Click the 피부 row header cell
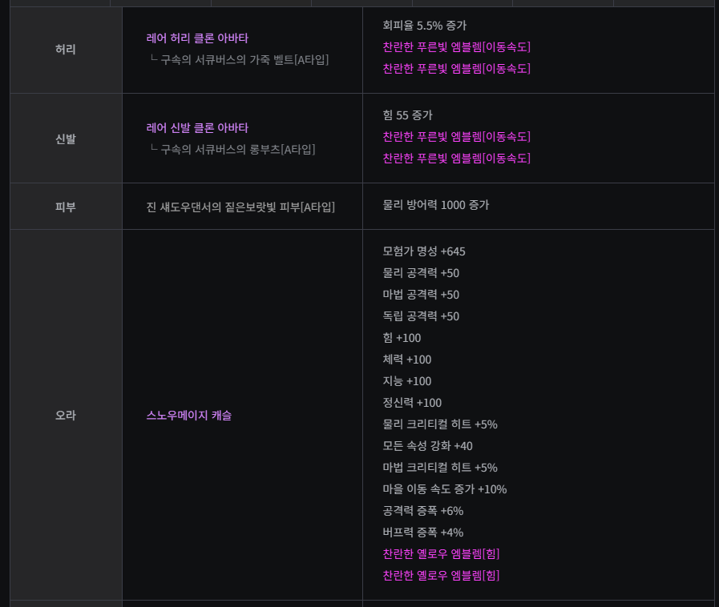 (66, 207)
